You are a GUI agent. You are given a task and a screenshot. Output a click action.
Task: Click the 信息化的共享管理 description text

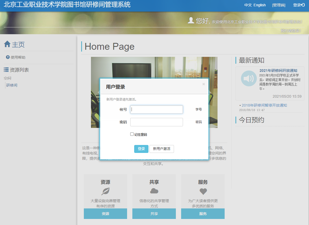(154, 201)
